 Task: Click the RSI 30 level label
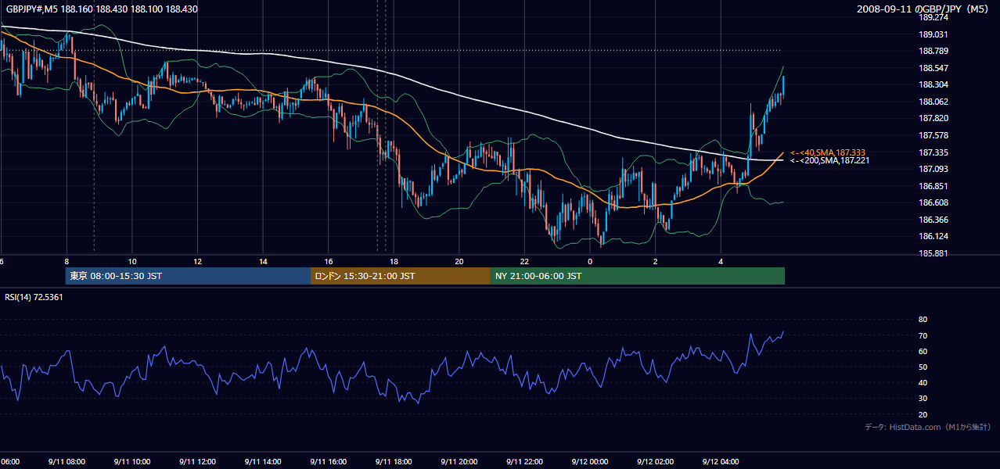[x=923, y=399]
